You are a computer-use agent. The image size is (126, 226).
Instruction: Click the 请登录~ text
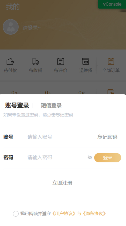tap(32, 28)
